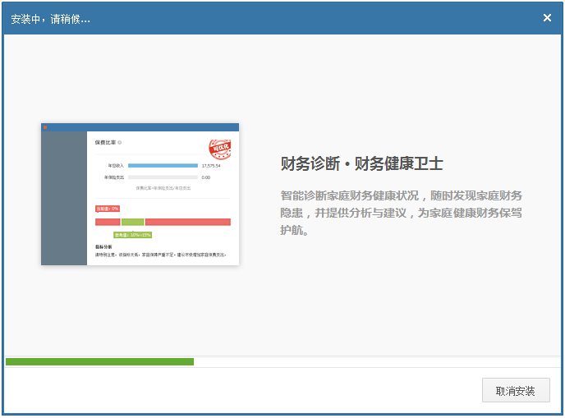Screen dimensions: 565x418
Task: Click the green '参考值: 10%~15%' marker tag
Action: pyautogui.click(x=132, y=235)
